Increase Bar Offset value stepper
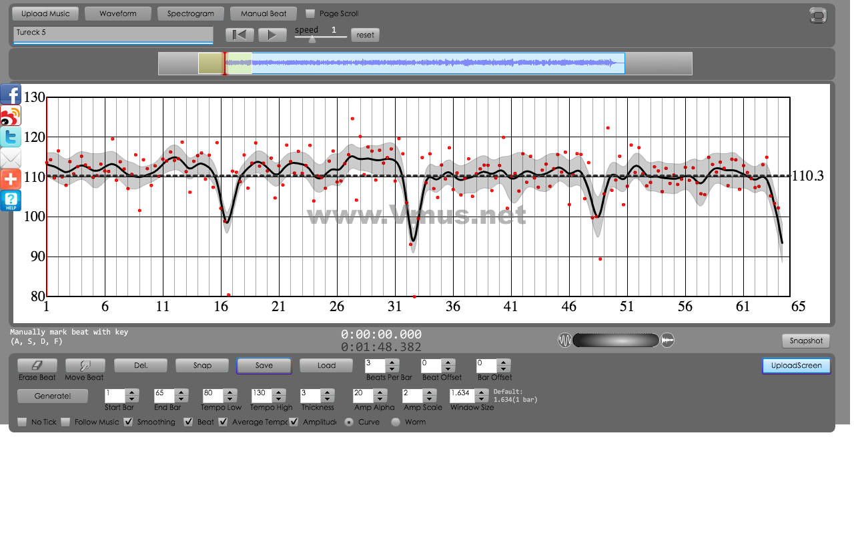Screen dimensions: 854x533 pos(504,362)
